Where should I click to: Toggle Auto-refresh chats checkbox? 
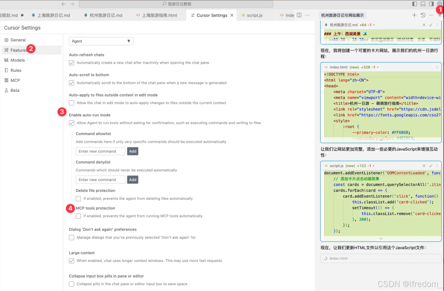point(72,63)
